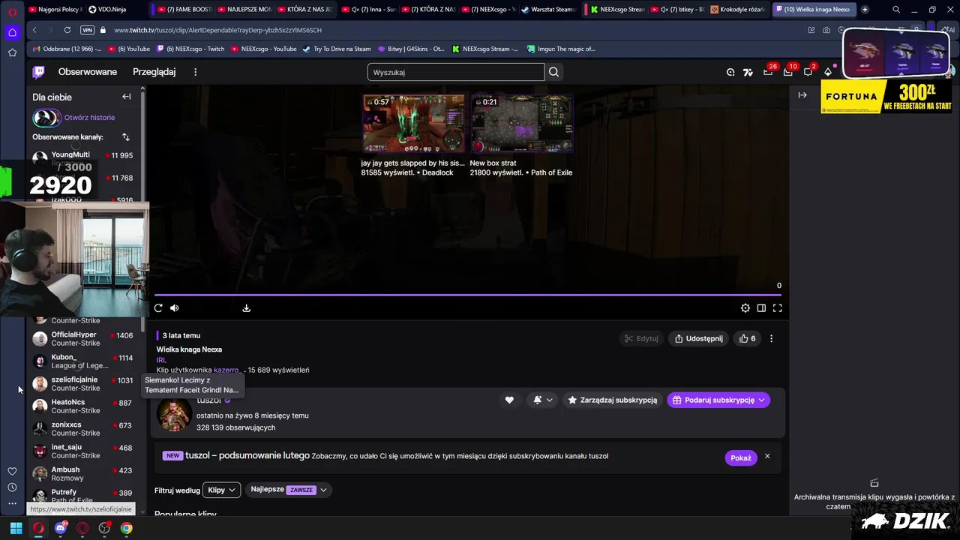Open the Klipy filter dropdown
This screenshot has width=960, height=540.
pos(221,490)
